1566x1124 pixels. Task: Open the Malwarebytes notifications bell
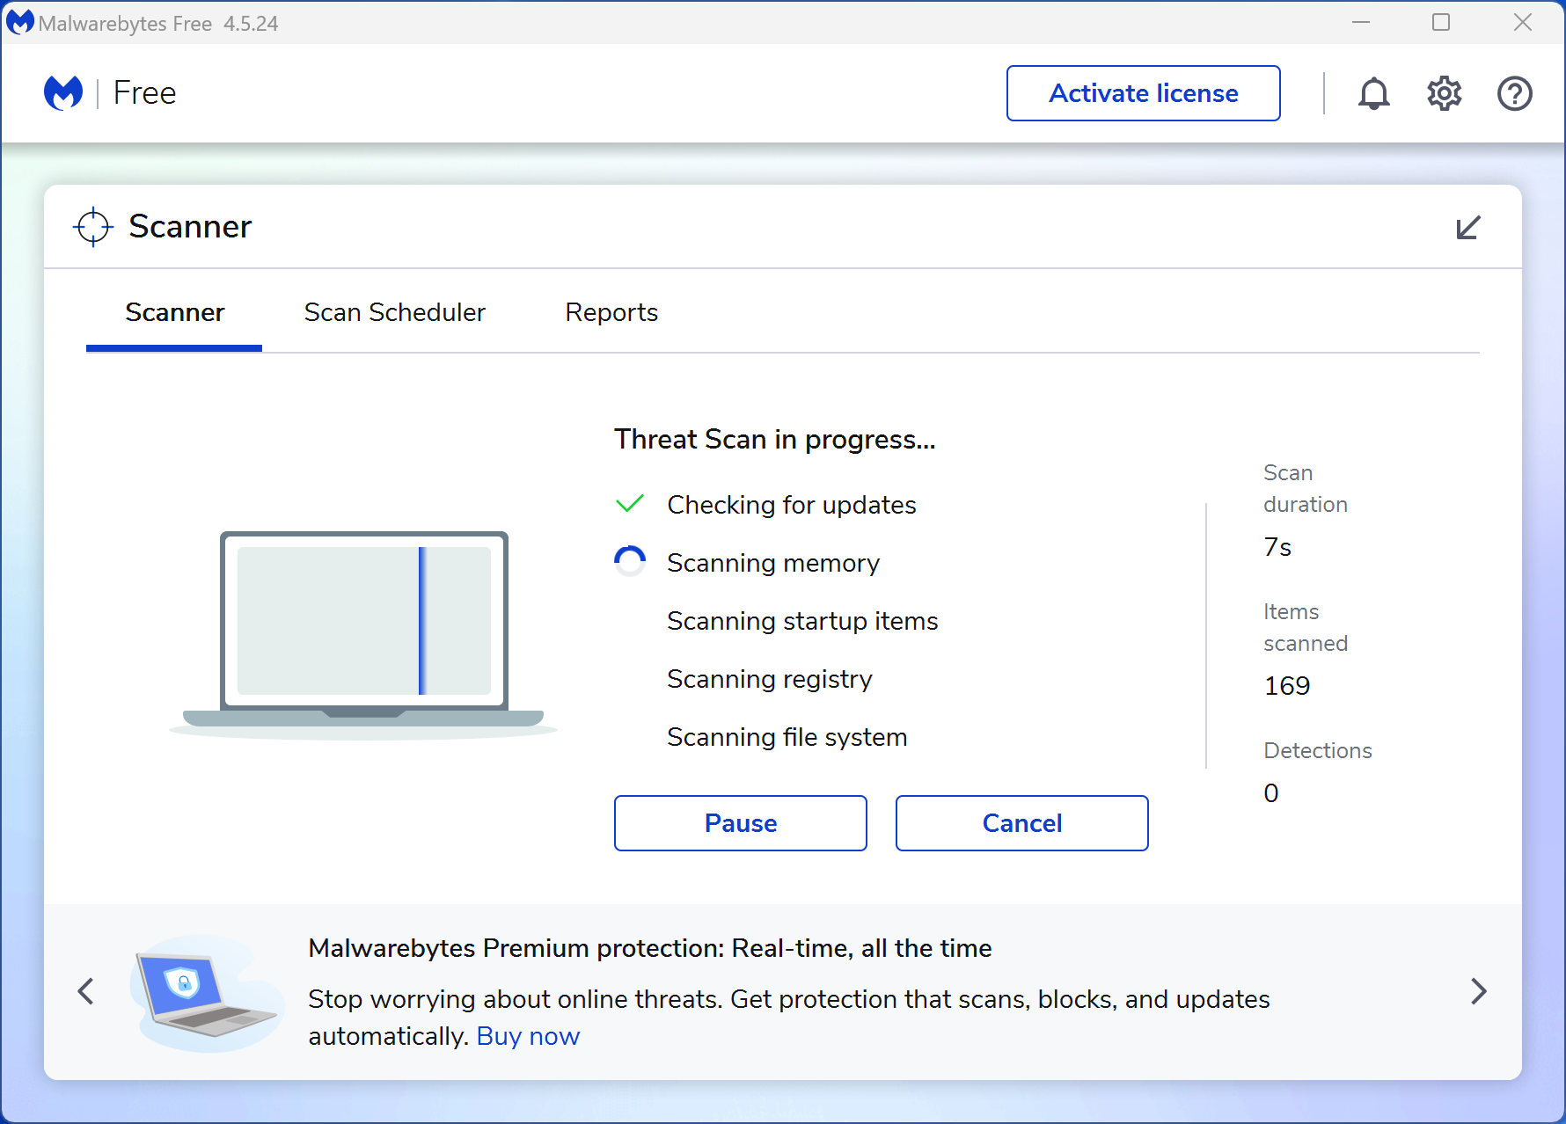coord(1374,92)
